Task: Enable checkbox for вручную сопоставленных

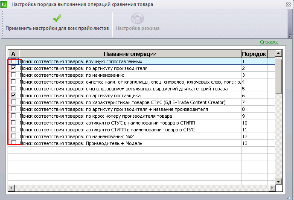Action: (13, 61)
